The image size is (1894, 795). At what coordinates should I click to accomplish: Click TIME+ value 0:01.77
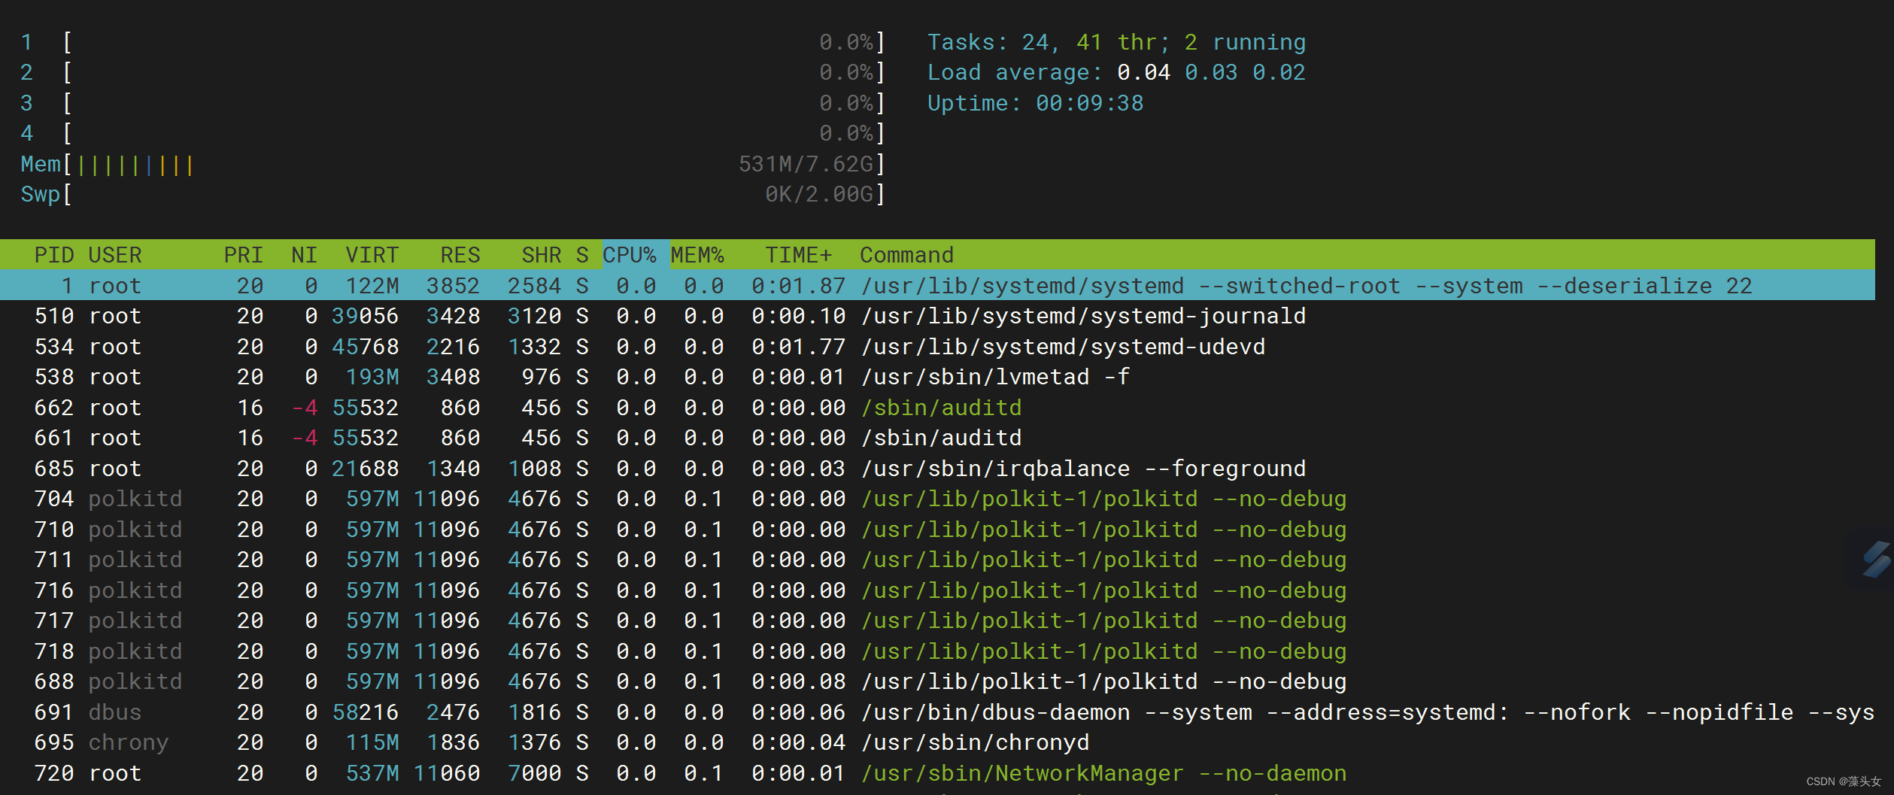coord(798,346)
